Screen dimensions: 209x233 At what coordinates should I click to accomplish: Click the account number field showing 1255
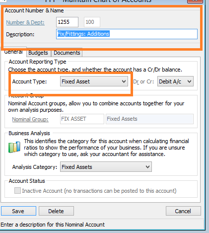[67, 22]
